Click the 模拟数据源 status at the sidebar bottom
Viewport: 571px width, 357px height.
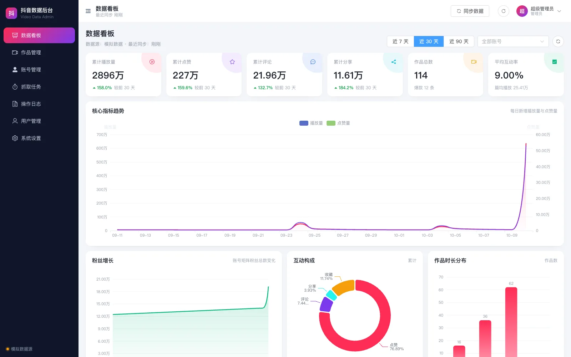(19, 349)
